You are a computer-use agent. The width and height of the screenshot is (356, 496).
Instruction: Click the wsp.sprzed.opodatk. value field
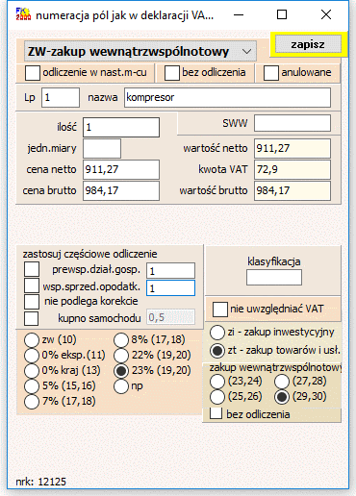tap(170, 288)
